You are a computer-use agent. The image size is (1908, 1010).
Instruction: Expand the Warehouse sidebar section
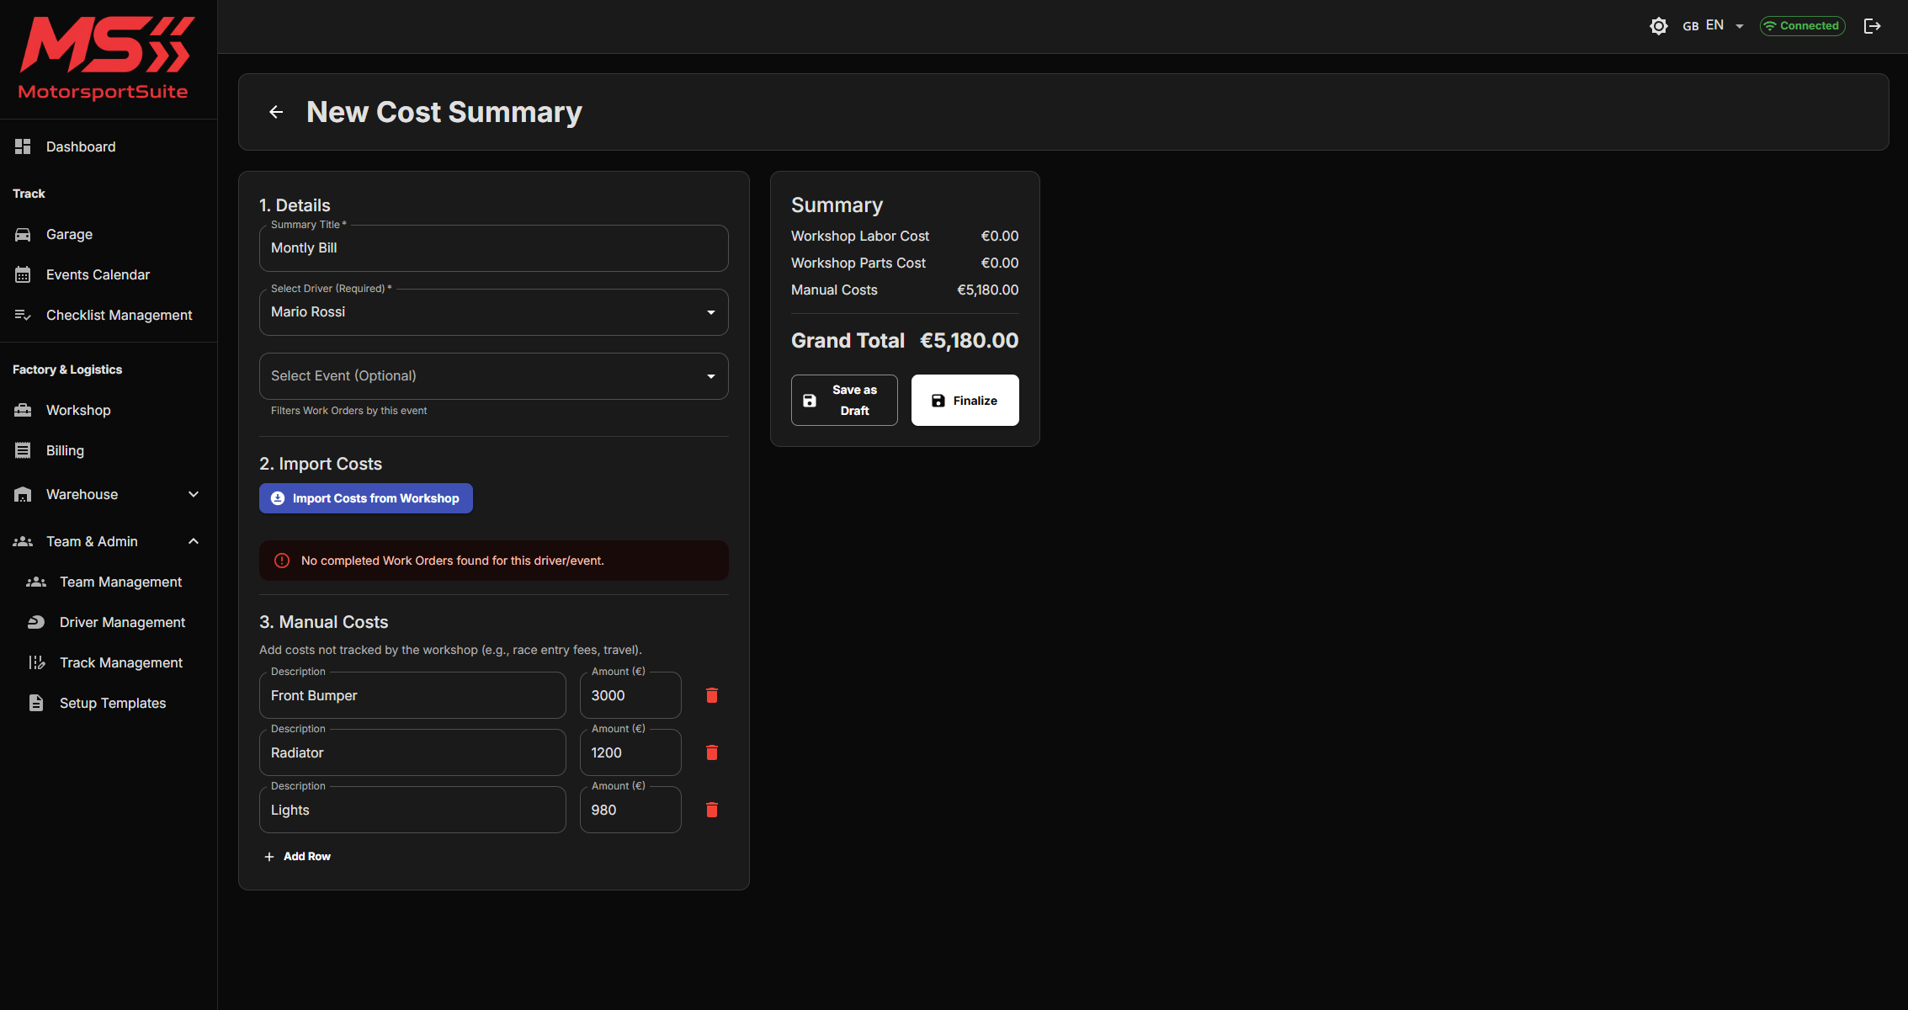point(108,494)
